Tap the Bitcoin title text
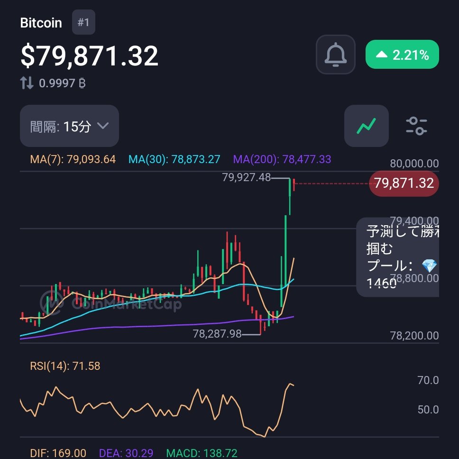 click(x=41, y=23)
